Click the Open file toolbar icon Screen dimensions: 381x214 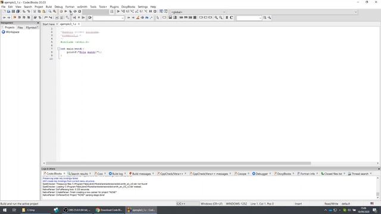coord(9,11)
